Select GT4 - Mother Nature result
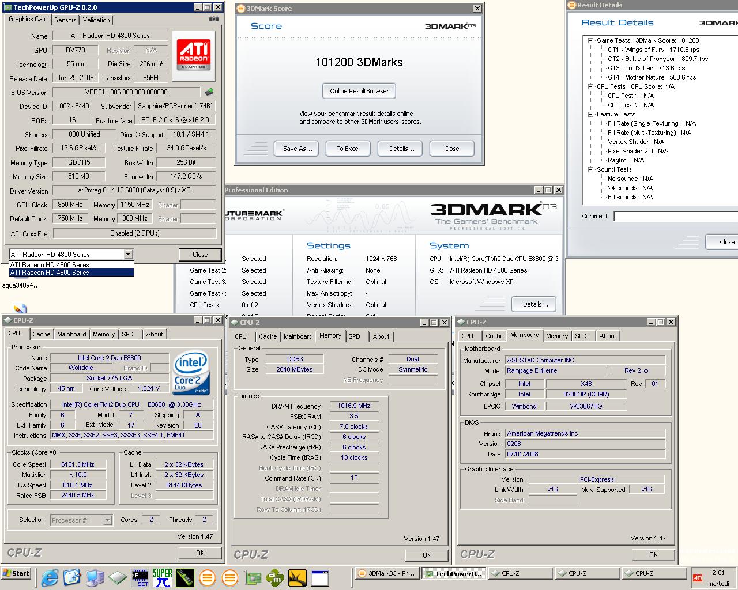 click(652, 77)
